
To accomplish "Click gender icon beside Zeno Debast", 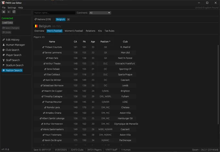I will (x=45, y=69).
